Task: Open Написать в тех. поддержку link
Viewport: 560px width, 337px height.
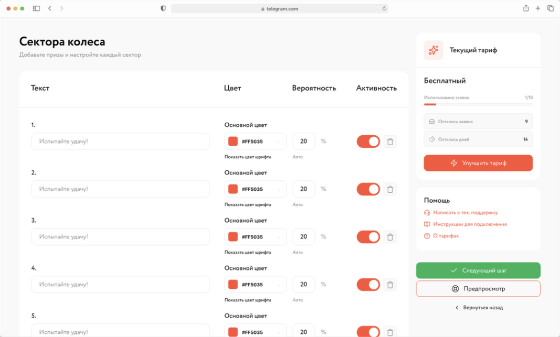Action: click(x=466, y=213)
